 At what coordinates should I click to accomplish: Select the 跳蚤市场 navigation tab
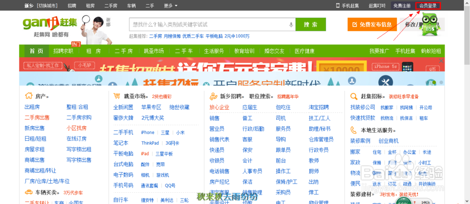coord(154,51)
